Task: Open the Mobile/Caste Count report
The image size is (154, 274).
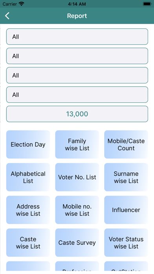Action: 126,144
